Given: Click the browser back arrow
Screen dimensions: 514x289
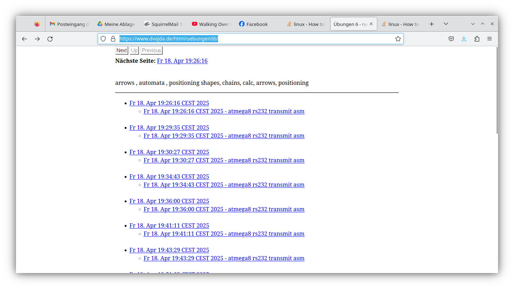Looking at the screenshot, I should click(24, 39).
